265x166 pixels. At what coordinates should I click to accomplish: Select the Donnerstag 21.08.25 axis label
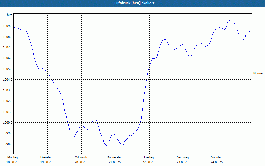[x=114, y=160]
